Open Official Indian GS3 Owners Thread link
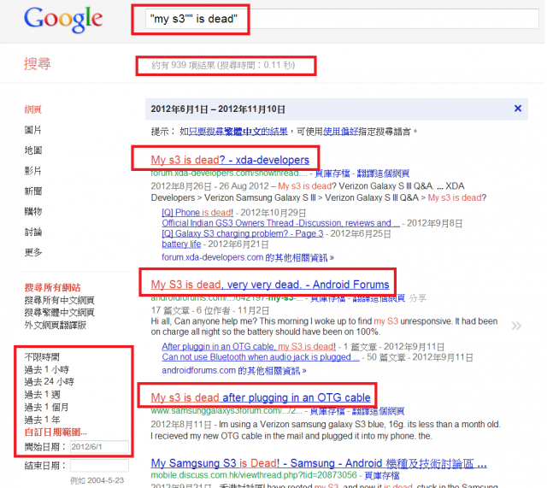Screen dimensions: 547x488 pyautogui.click(x=280, y=223)
